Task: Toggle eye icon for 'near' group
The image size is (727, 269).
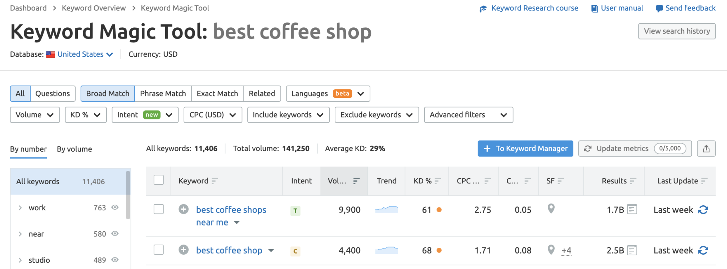Action: (115, 233)
